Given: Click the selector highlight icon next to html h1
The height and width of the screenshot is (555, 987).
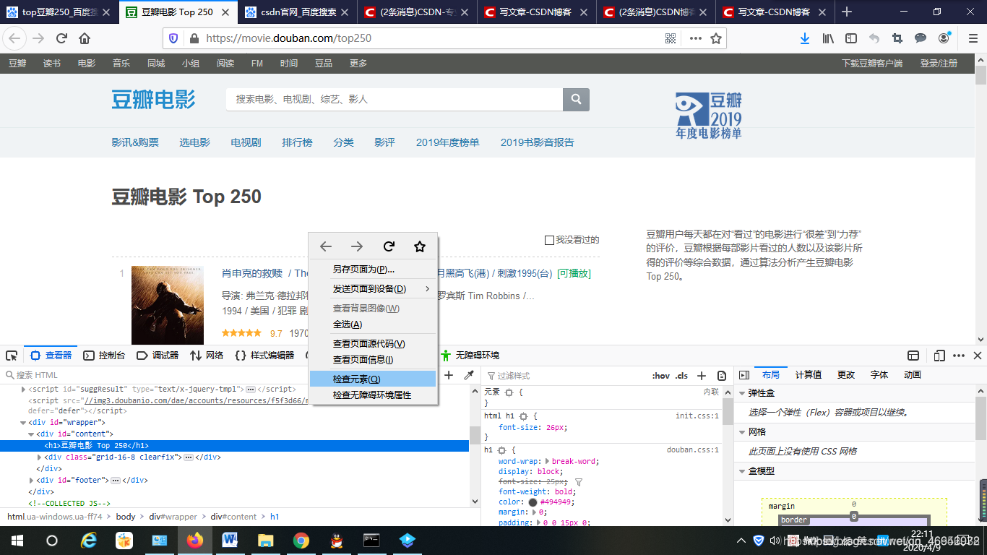Looking at the screenshot, I should click(523, 416).
